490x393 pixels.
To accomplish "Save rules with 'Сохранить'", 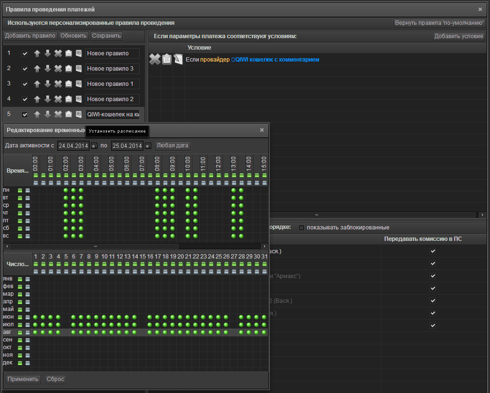I will pyautogui.click(x=106, y=36).
